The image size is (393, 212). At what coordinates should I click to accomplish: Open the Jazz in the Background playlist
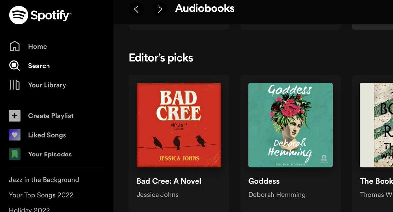click(44, 180)
